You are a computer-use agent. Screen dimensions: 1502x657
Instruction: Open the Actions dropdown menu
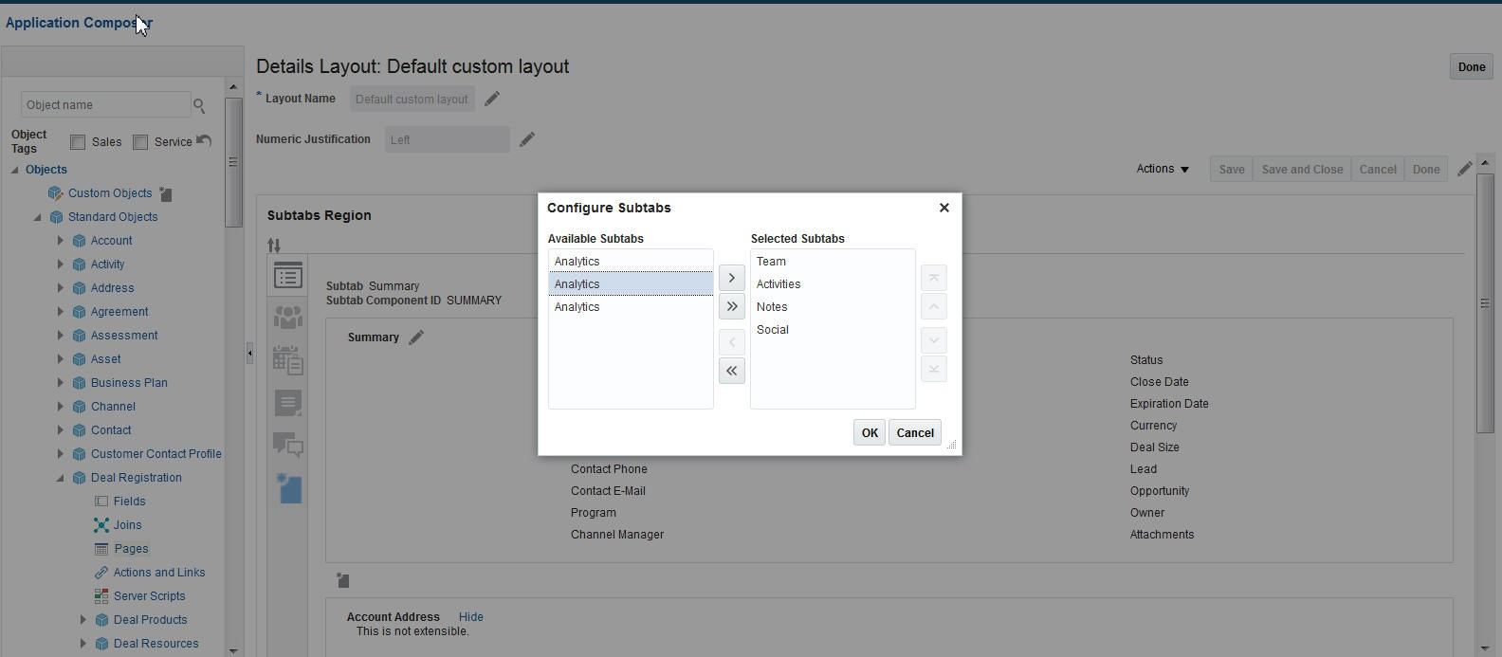pos(1163,169)
